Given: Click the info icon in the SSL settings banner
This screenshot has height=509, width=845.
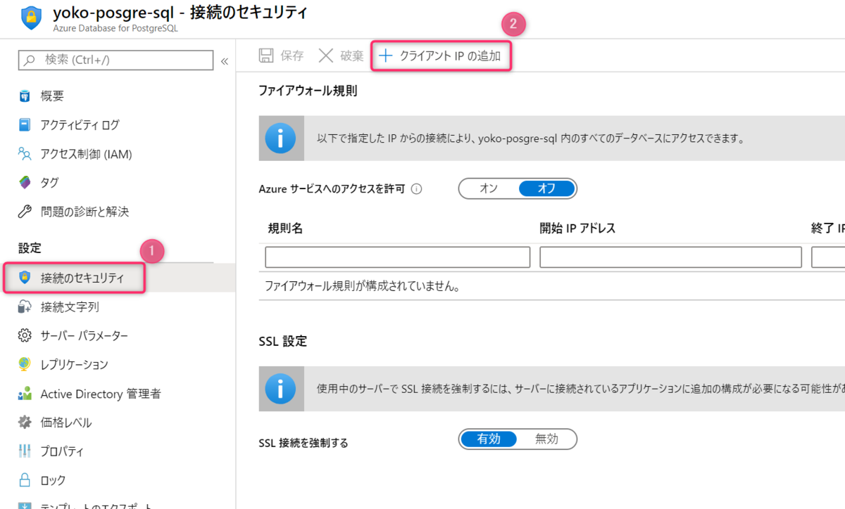Looking at the screenshot, I should [x=281, y=388].
